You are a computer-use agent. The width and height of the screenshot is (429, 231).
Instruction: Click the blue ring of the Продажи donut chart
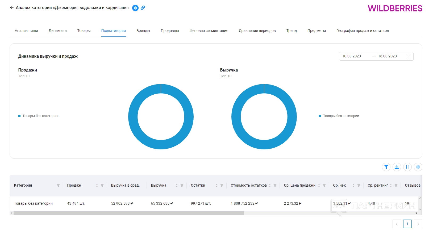pyautogui.click(x=133, y=117)
